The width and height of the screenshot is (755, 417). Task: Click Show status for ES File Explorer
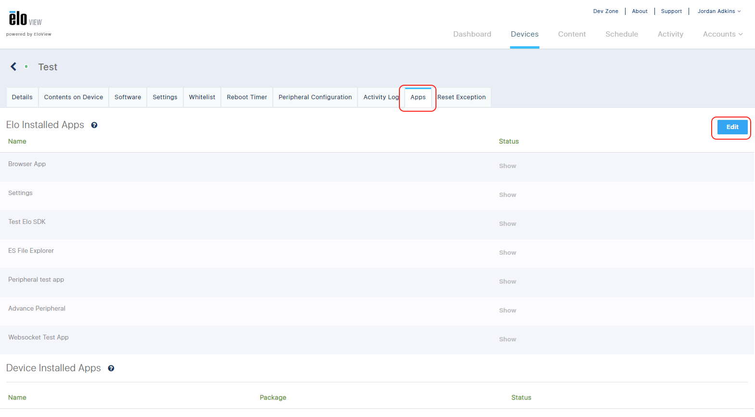[508, 253]
